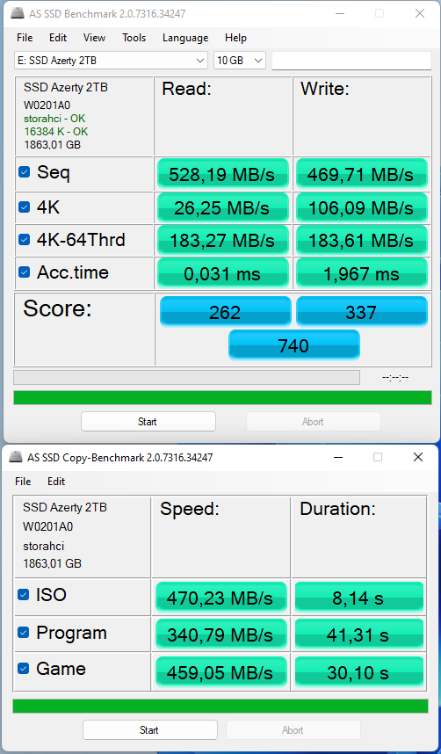
Task: Click the AS SSD Copy-Benchmark title bar icon
Action: pos(16,457)
